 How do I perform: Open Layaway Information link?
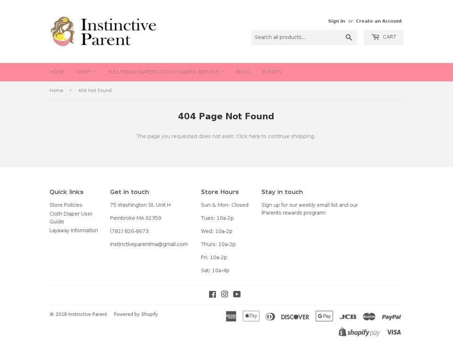click(x=74, y=230)
